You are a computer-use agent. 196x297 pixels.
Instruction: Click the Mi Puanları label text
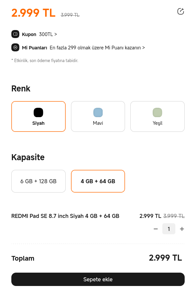tap(34, 47)
